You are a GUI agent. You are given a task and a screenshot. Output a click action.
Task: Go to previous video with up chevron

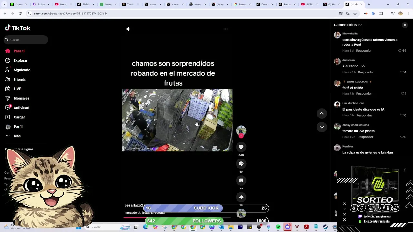pyautogui.click(x=322, y=113)
